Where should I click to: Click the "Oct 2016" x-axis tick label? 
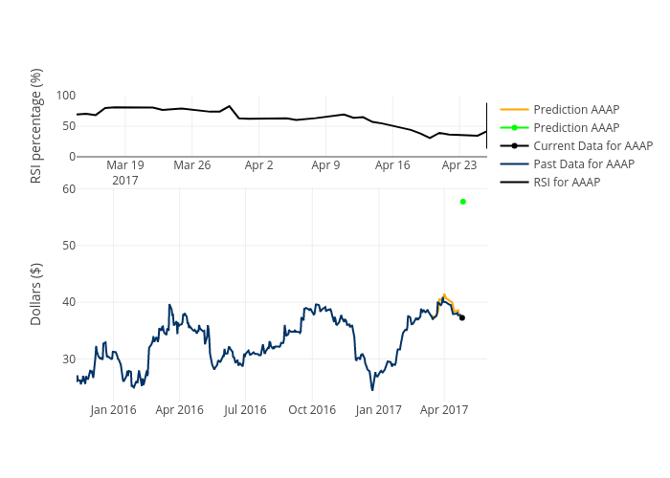pos(312,410)
